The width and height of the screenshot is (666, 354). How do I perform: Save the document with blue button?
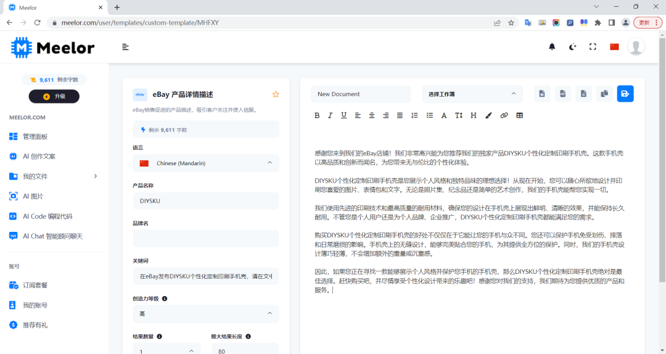tap(625, 94)
